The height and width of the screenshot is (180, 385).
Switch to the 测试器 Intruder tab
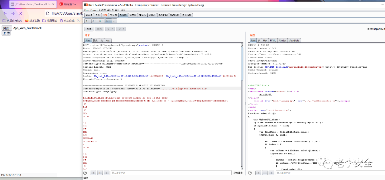[x=113, y=15]
